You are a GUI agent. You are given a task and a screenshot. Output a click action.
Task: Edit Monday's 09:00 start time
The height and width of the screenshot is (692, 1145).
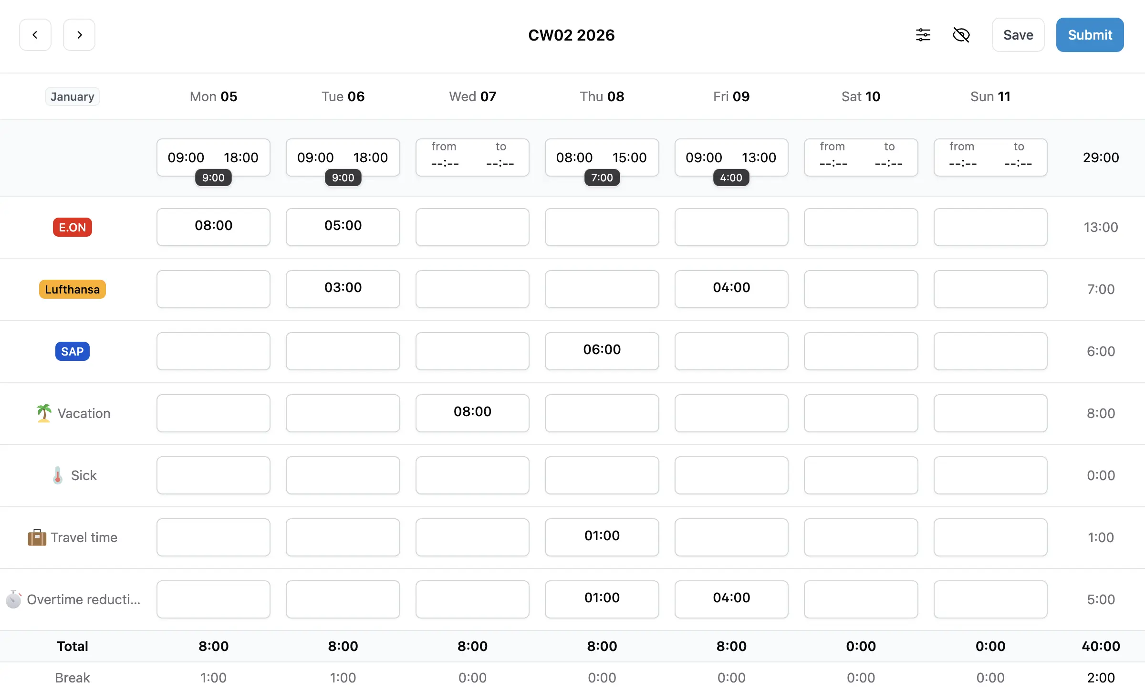pyautogui.click(x=186, y=157)
